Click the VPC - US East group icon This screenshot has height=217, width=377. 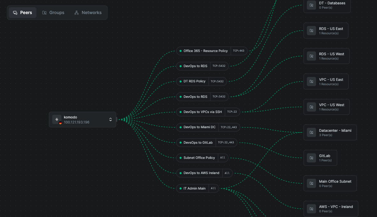pos(311,82)
